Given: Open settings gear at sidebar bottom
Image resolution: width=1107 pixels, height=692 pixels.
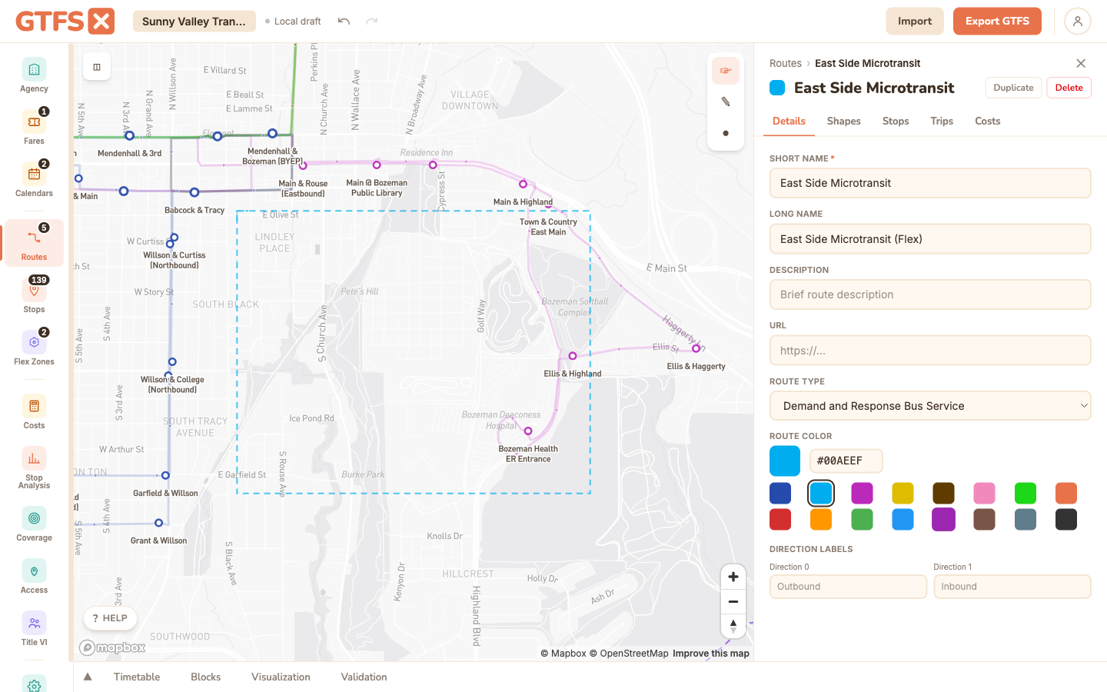Looking at the screenshot, I should [x=34, y=684].
